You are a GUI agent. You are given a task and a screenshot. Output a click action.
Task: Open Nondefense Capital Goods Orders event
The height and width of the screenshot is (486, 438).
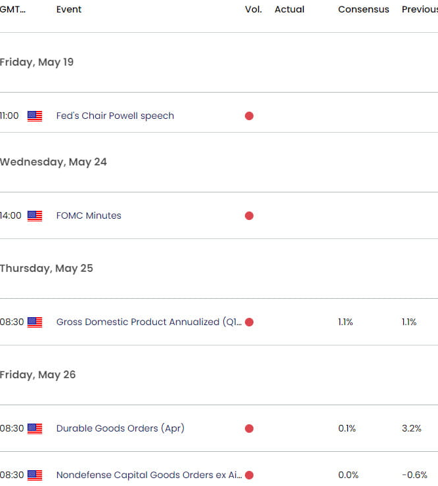point(149,475)
